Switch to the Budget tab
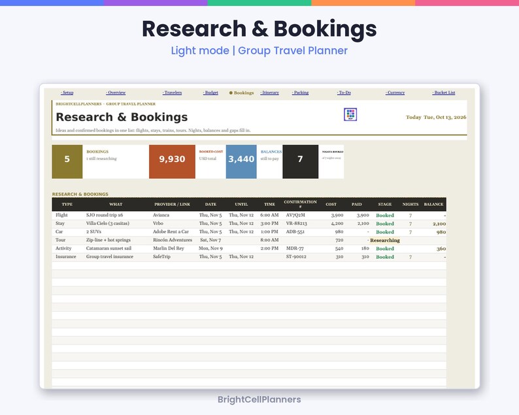The height and width of the screenshot is (415, 519). [210, 93]
